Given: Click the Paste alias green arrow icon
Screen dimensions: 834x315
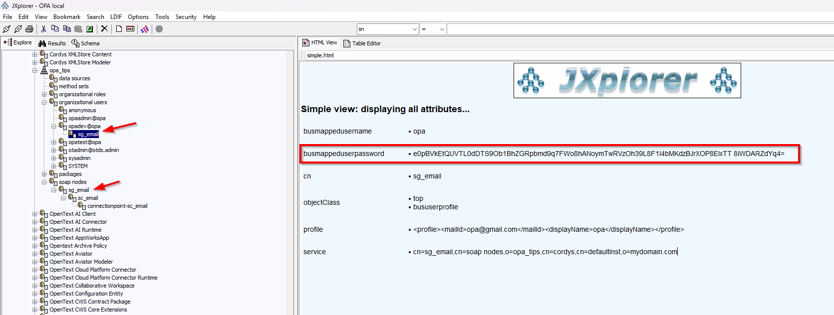Looking at the screenshot, I should (90, 29).
